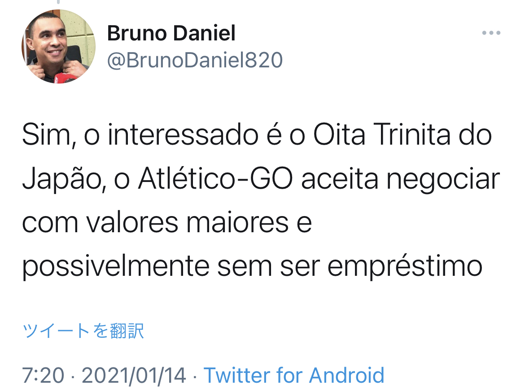The width and height of the screenshot is (525, 389).
Task: Translate the tweet via ツイートを翻訳
Action: (x=83, y=331)
